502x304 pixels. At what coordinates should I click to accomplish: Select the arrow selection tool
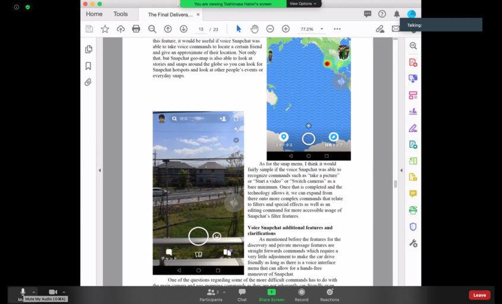coord(239,29)
